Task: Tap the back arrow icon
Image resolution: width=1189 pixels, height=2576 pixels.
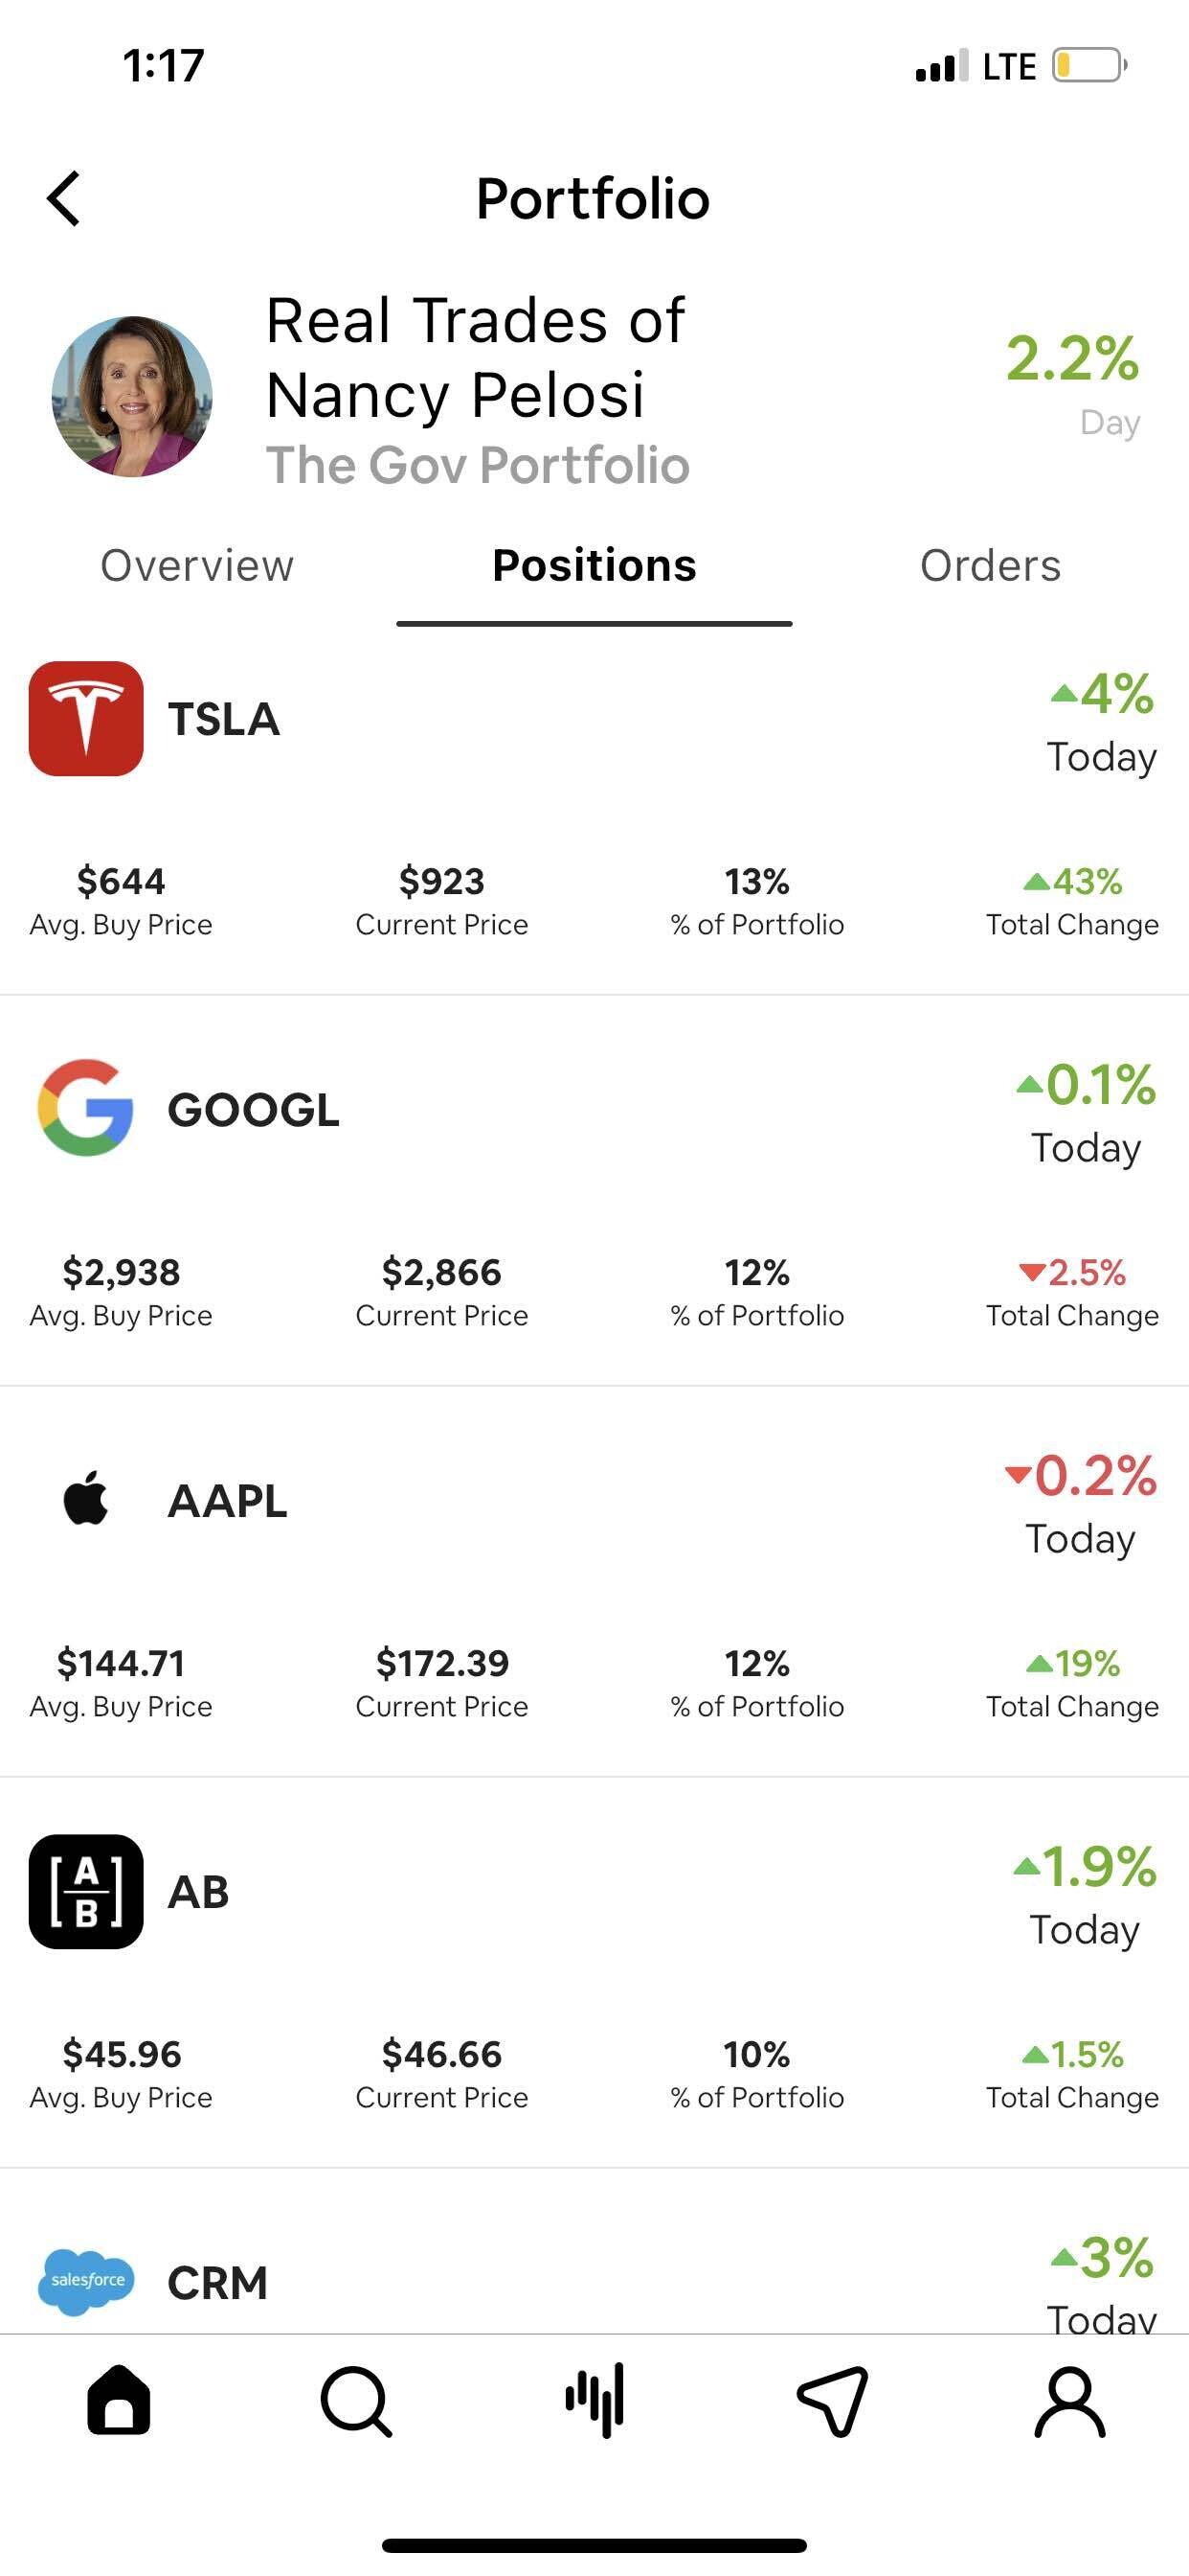Action: 64,198
